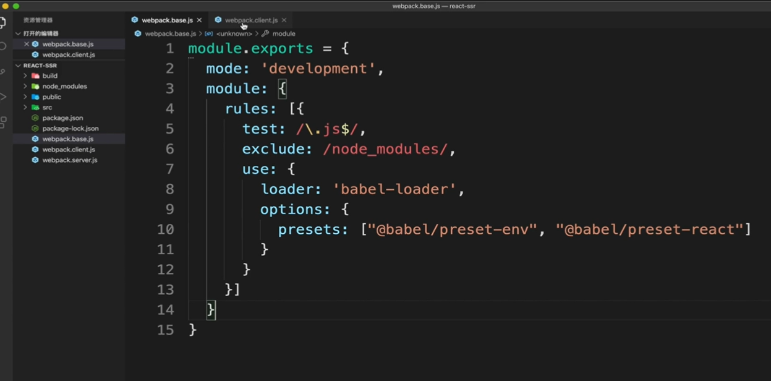
Task: Open the Explorer activity bar icon
Action: [3, 24]
